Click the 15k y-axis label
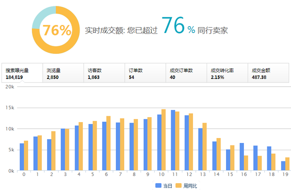 (10, 108)
